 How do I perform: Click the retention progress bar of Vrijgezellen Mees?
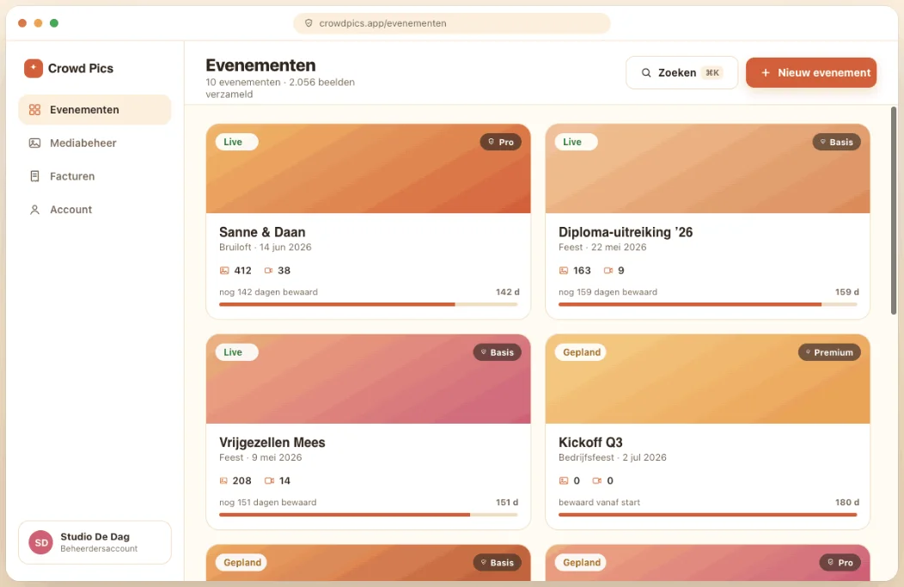point(369,514)
